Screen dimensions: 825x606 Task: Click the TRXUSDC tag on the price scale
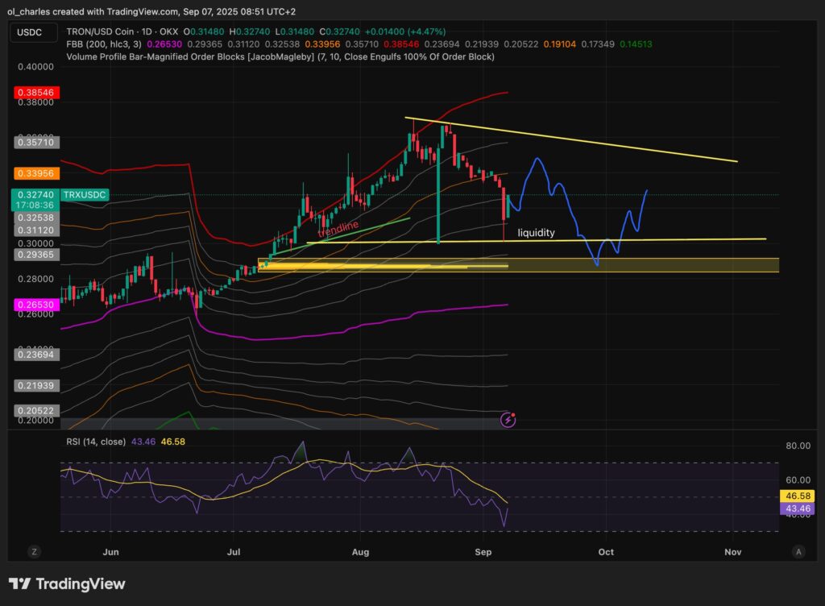click(84, 194)
